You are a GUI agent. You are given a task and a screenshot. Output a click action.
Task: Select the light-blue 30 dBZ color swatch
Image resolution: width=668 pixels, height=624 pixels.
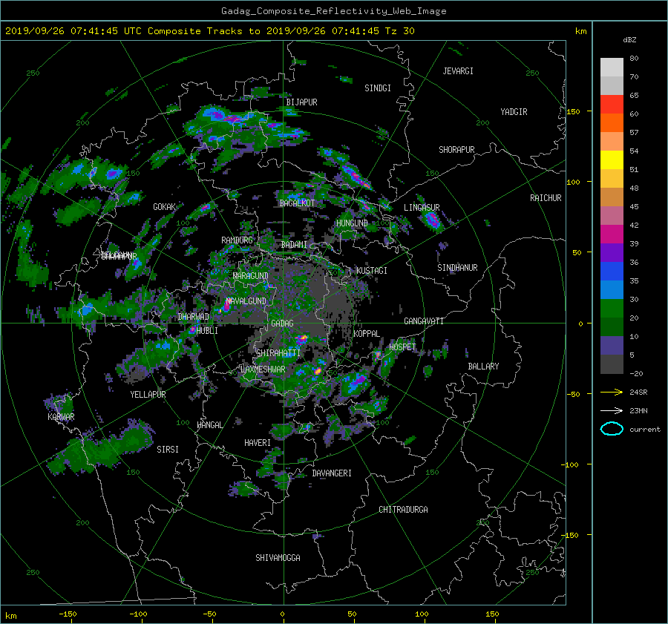612,289
